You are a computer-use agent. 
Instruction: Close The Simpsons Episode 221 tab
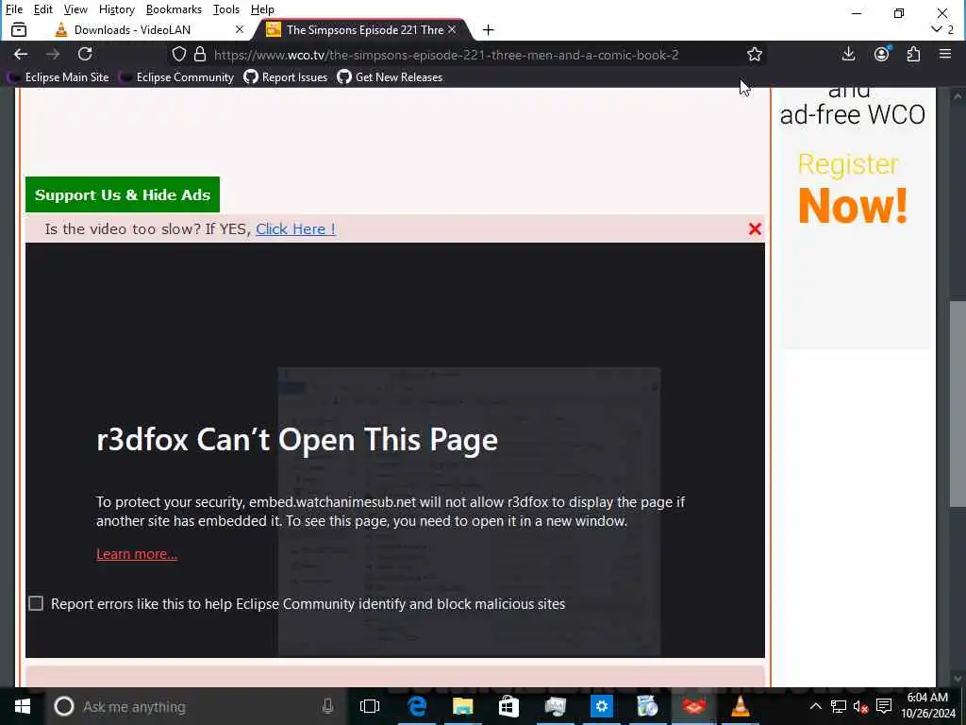click(x=452, y=29)
